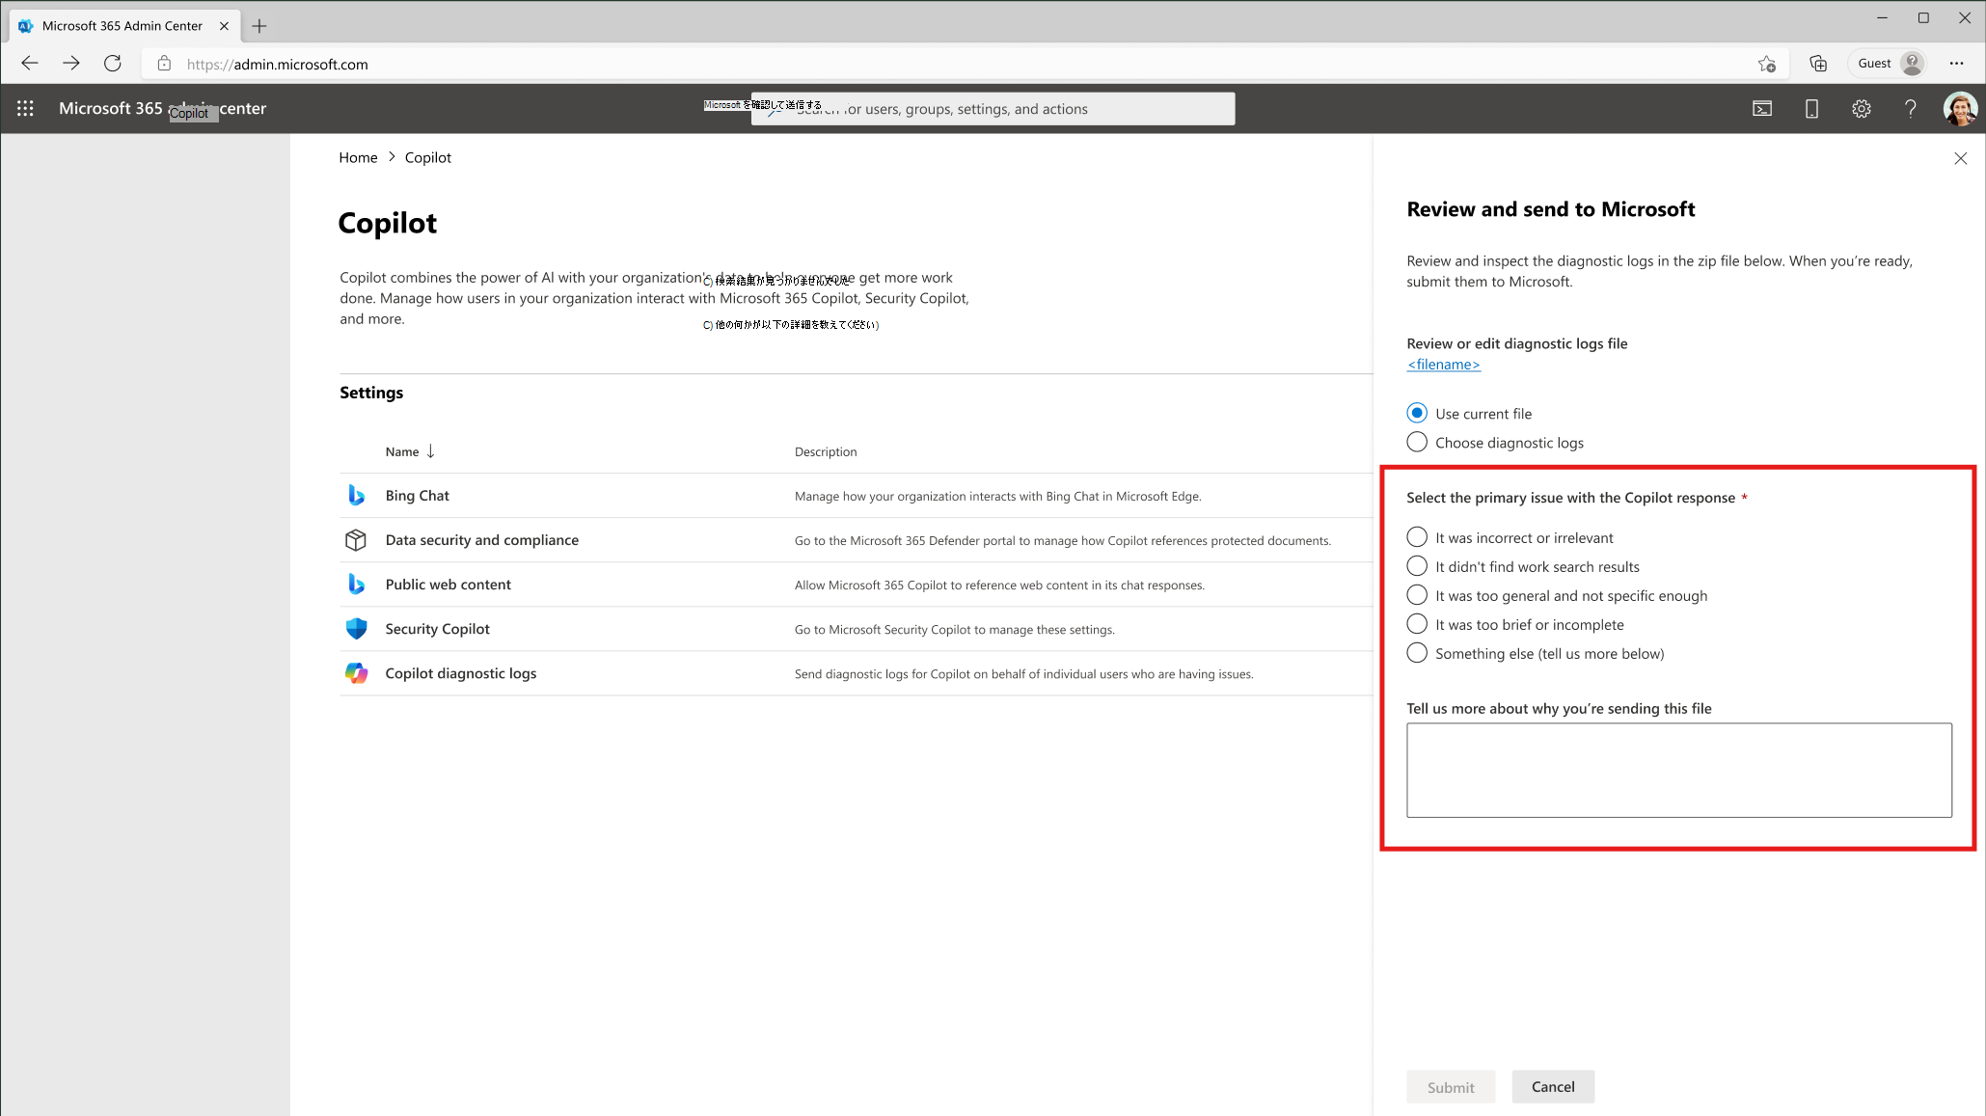1986x1116 pixels.
Task: Select 'Choose diagnostic logs' radio option
Action: click(1417, 443)
